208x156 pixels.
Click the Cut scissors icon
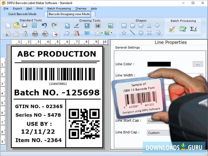(x=8, y=34)
